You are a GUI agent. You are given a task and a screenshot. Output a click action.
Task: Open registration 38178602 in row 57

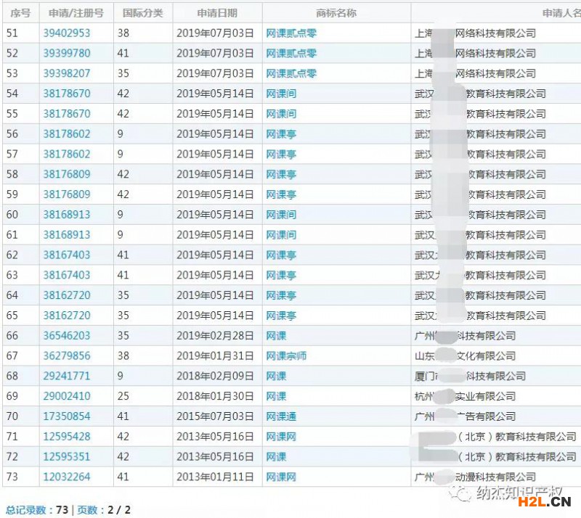coord(67,154)
